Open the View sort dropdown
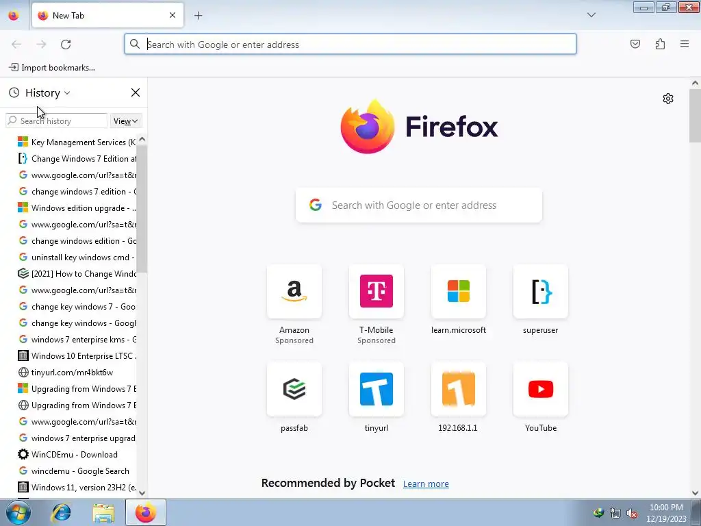This screenshot has width=701, height=526. pyautogui.click(x=126, y=121)
